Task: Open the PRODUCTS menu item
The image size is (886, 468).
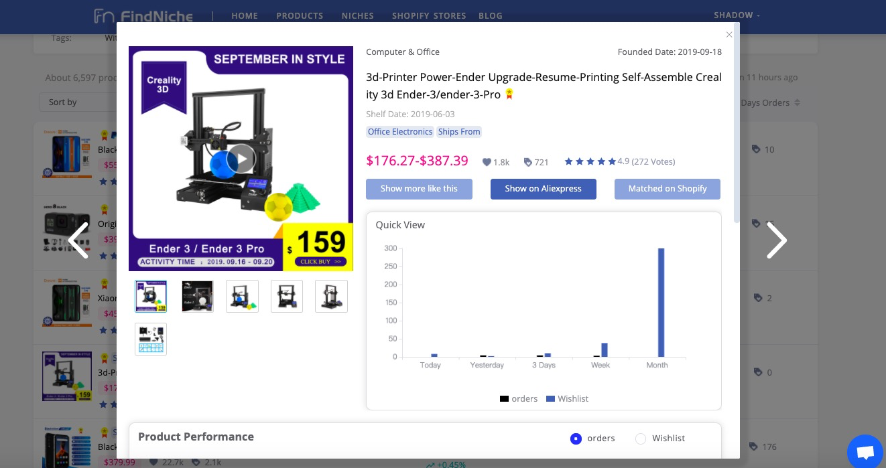Action: click(x=300, y=15)
